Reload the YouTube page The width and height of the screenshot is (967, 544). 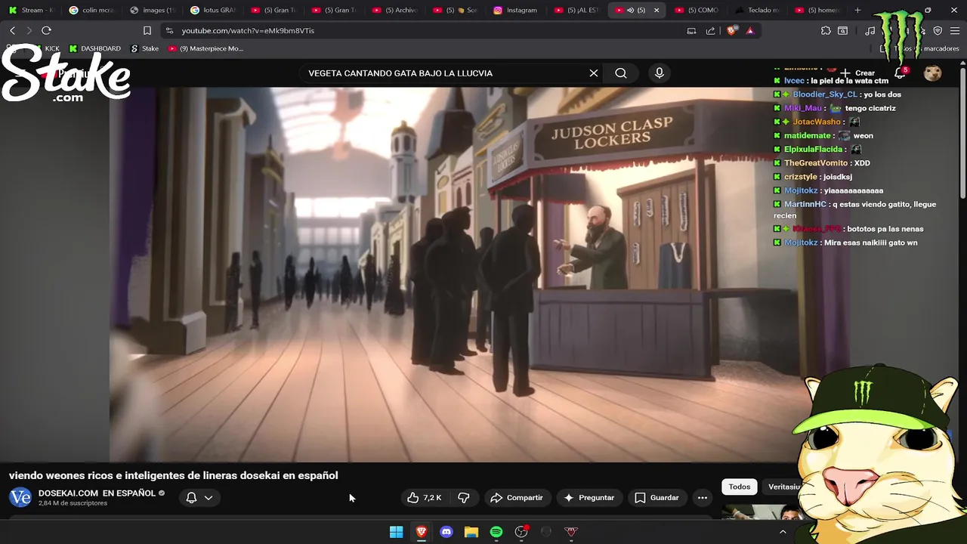[46, 30]
